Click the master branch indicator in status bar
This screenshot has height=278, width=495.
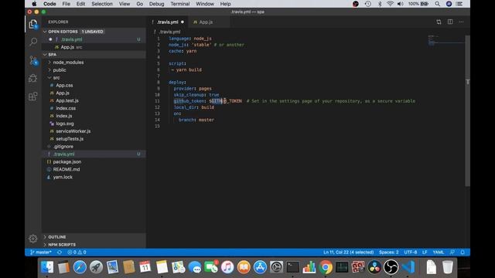click(41, 253)
